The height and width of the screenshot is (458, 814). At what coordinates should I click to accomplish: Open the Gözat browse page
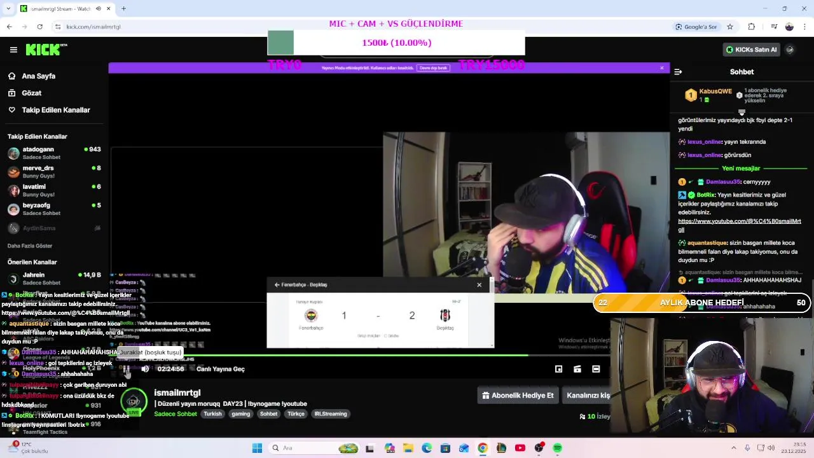pos(32,93)
